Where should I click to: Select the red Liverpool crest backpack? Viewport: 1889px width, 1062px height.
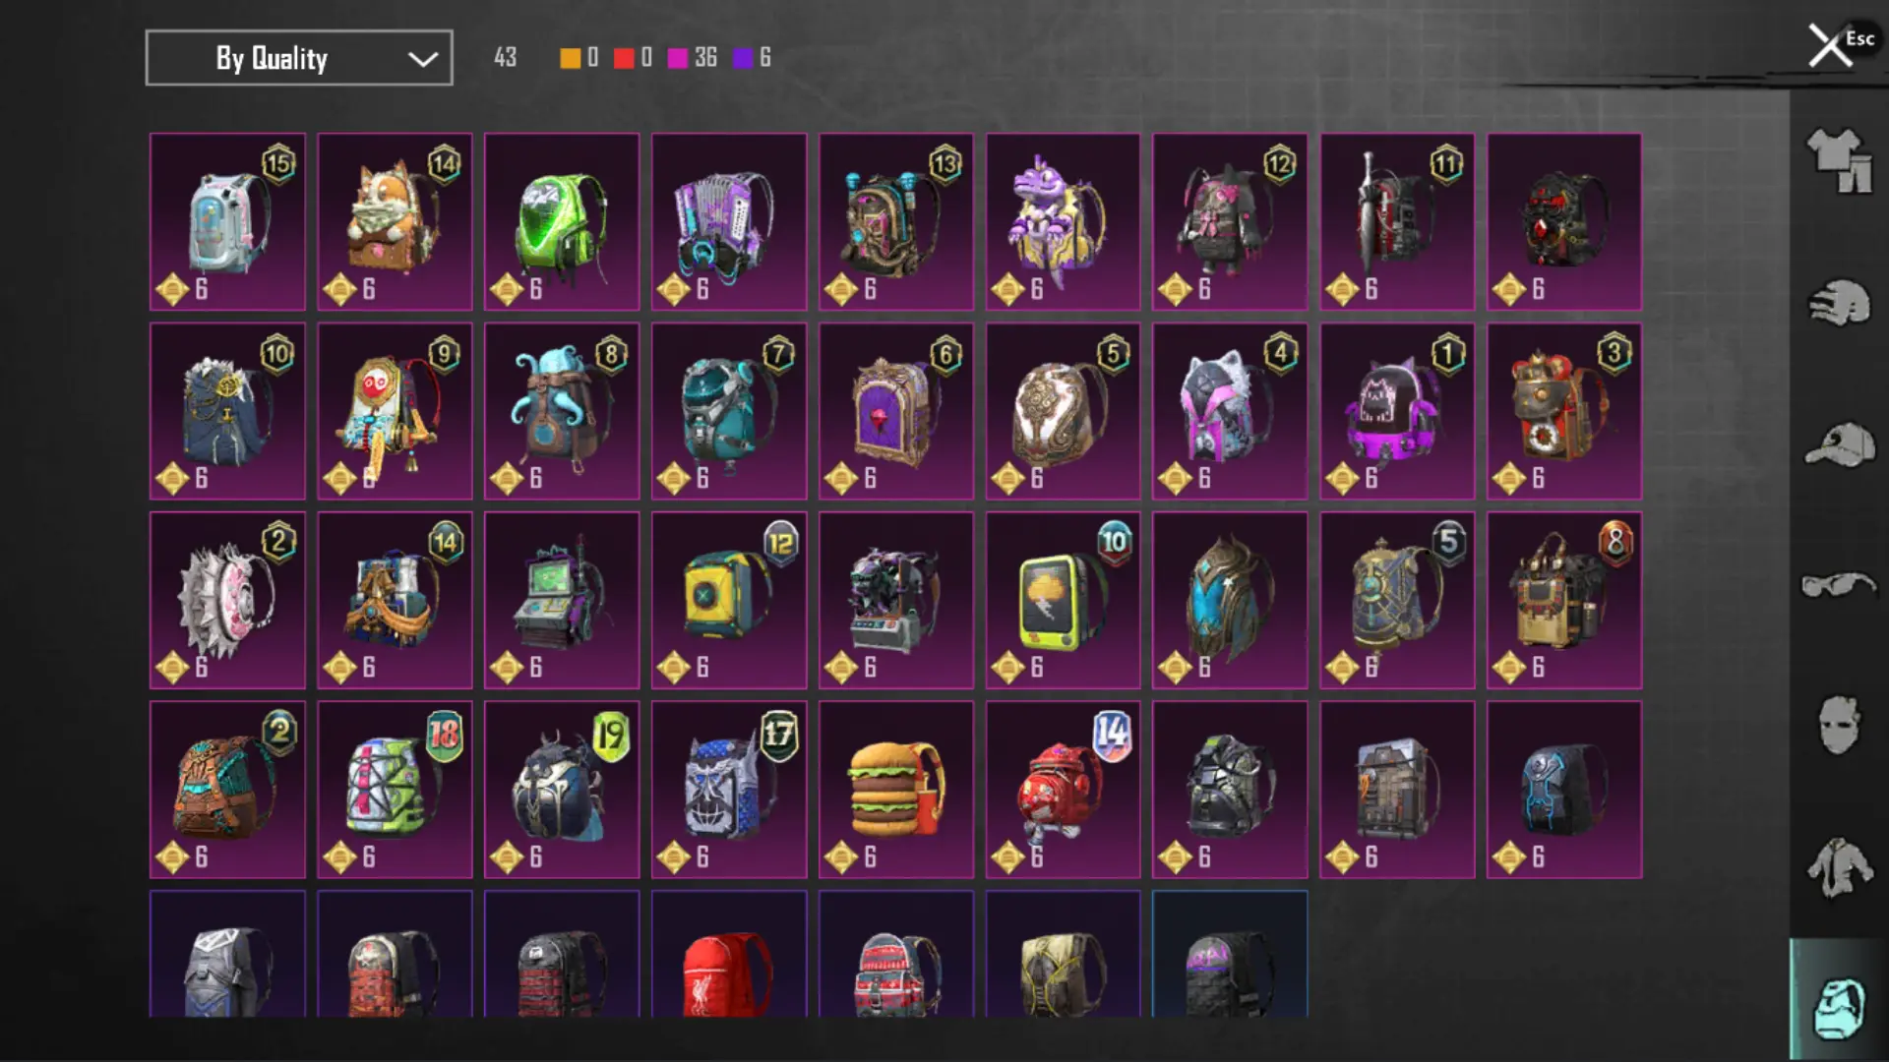[x=729, y=955]
